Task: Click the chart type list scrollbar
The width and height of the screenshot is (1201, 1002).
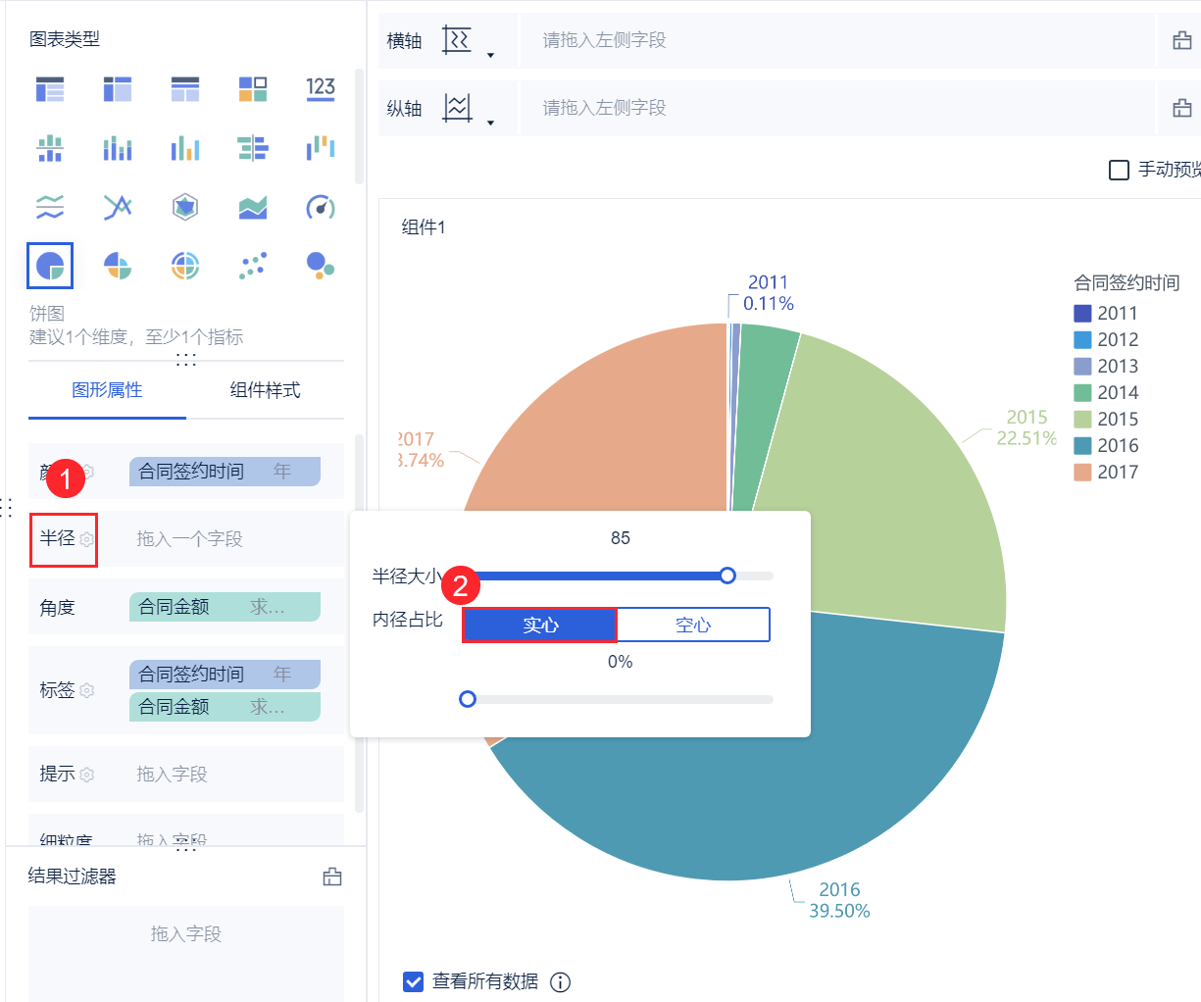Action: coord(359,127)
